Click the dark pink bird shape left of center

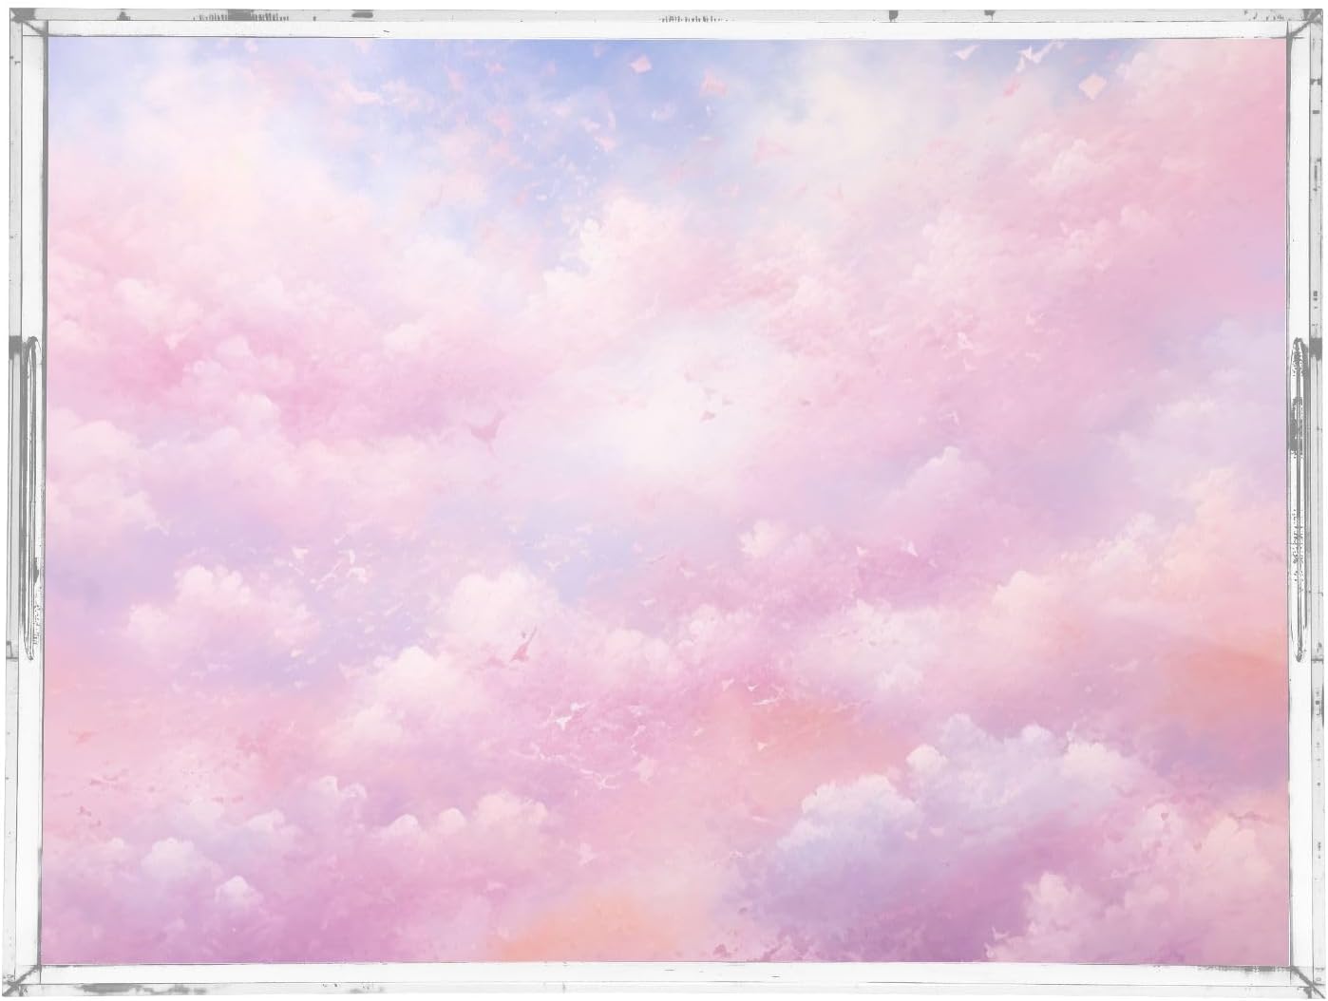[486, 432]
